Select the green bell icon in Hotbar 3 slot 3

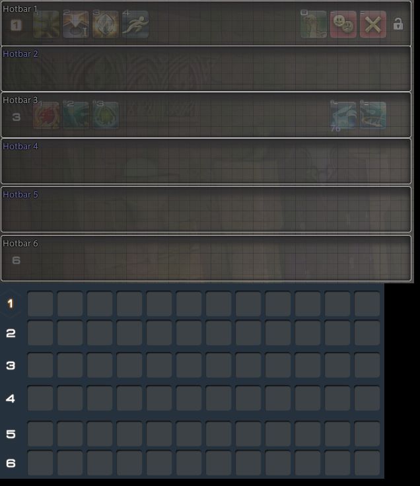pos(106,116)
